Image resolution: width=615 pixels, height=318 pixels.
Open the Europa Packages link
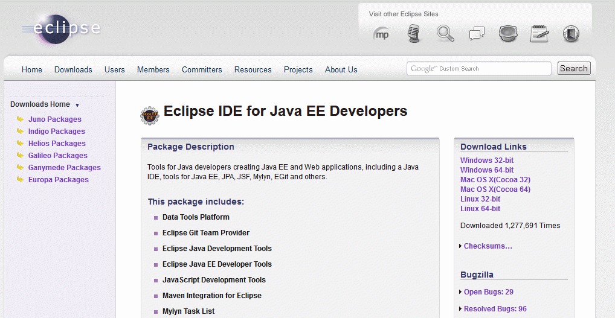tap(59, 180)
